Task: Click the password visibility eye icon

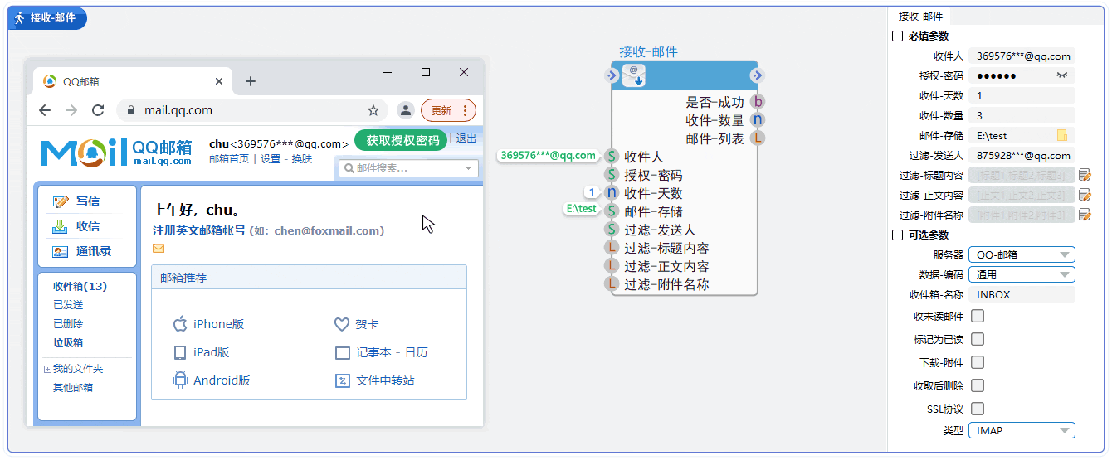Action: point(1061,75)
